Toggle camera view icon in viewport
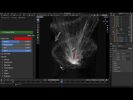The image size is (133, 100). [107, 30]
